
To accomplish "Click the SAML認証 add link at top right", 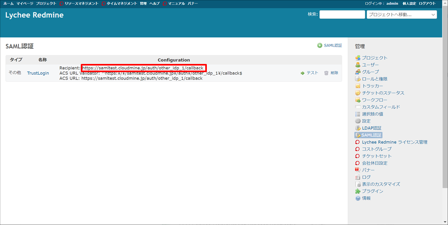I will (x=333, y=45).
